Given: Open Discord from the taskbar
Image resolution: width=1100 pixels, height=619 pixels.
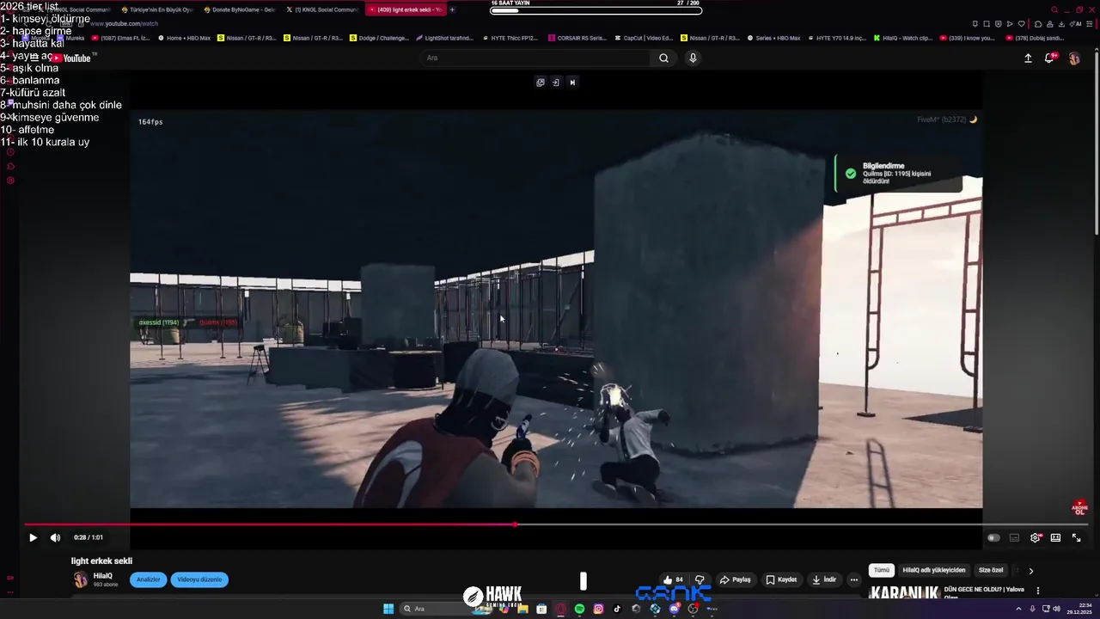Looking at the screenshot, I should click(x=674, y=609).
